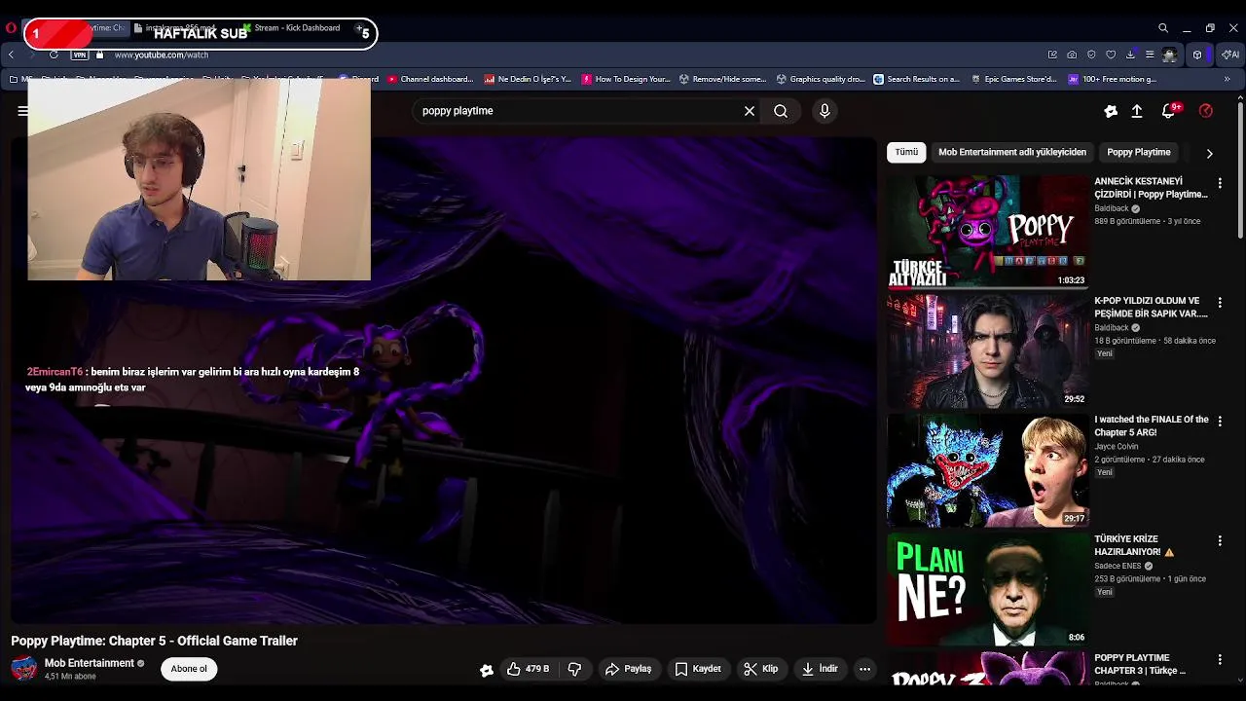Viewport: 1246px width, 701px height.
Task: Open options for K-POP YILDIZI video
Action: pos(1220,303)
